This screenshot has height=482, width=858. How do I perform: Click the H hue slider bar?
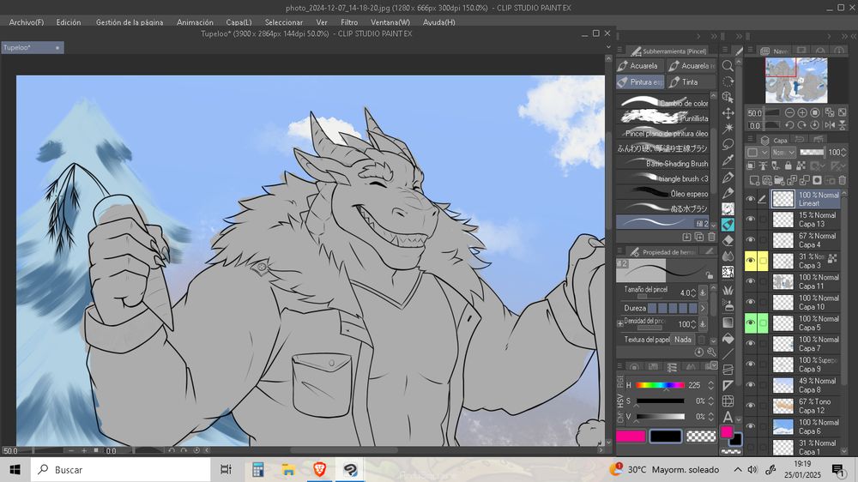tap(660, 385)
